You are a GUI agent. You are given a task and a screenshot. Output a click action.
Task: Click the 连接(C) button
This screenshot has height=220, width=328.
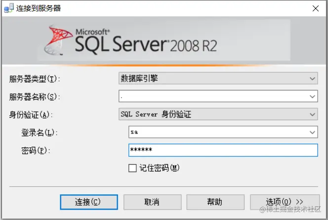click(89, 202)
